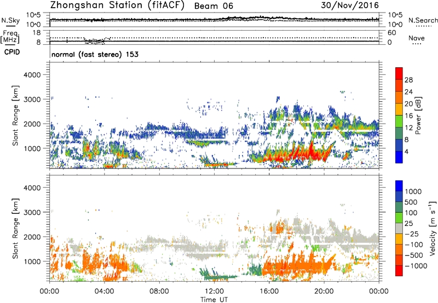The width and height of the screenshot is (438, 303).
Task: Click the "Time UT" axis title
Action: tap(214, 300)
